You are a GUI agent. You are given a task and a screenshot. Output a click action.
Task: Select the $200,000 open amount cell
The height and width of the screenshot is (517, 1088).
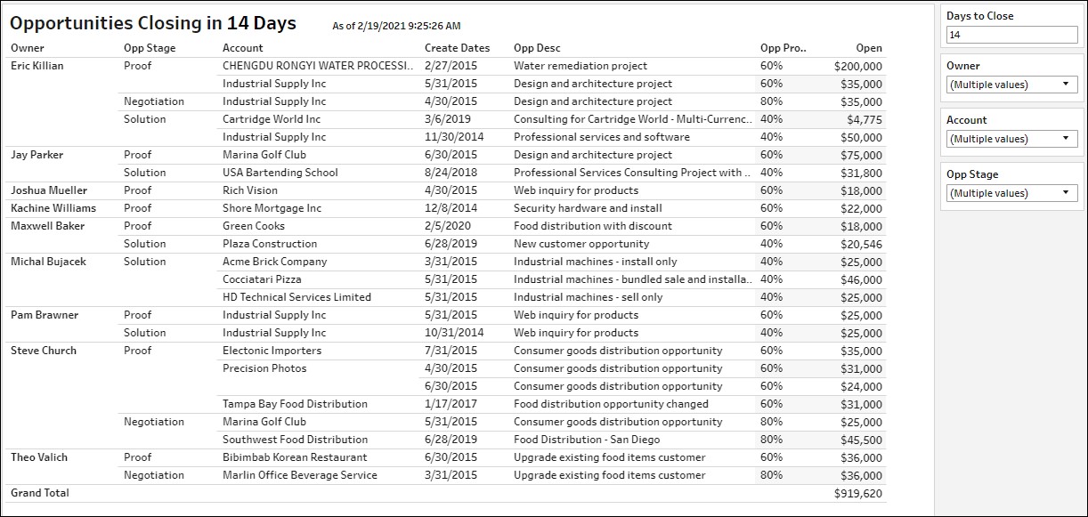click(x=858, y=66)
